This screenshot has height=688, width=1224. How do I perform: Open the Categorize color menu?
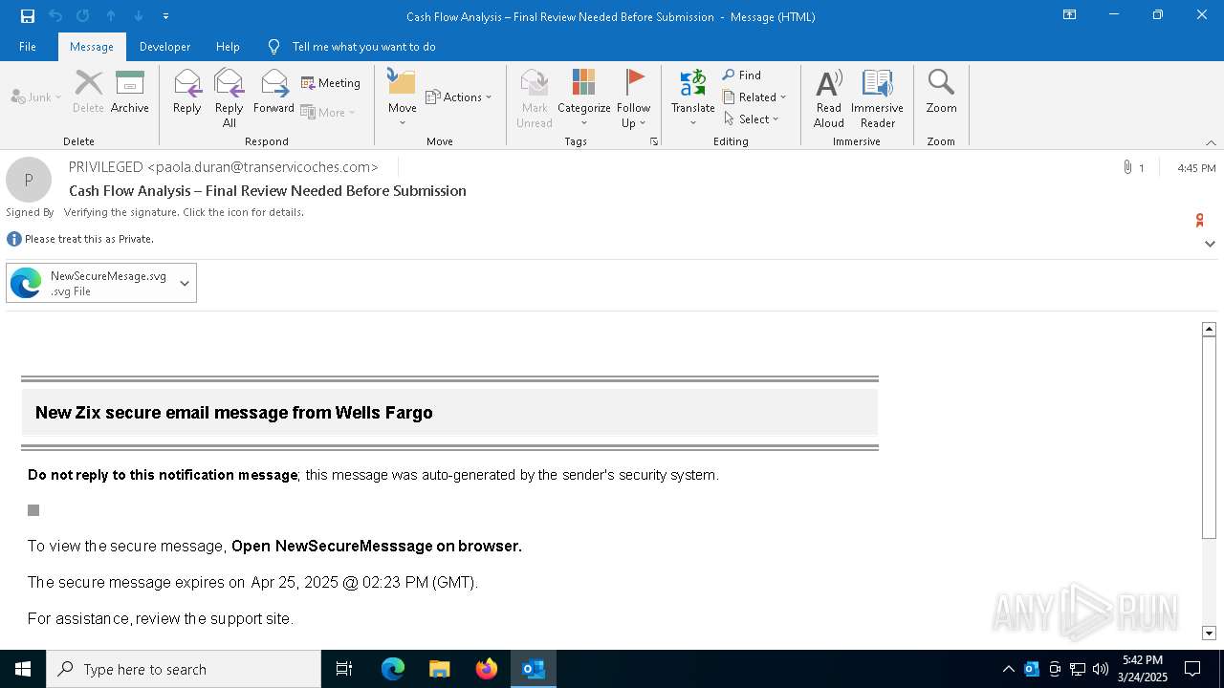[583, 98]
